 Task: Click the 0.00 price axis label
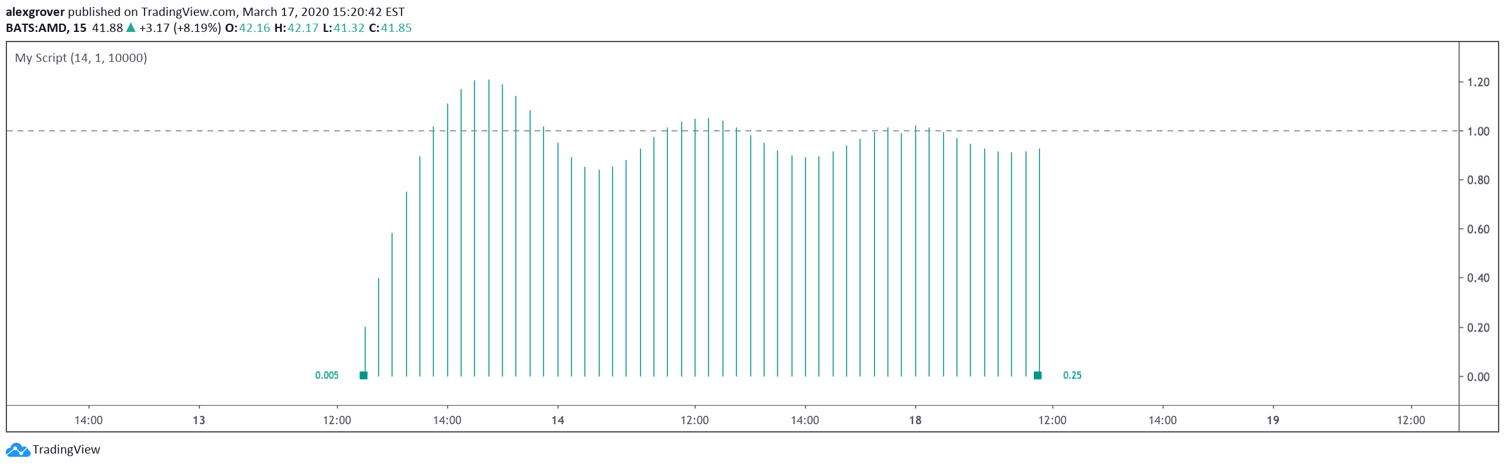1478,377
